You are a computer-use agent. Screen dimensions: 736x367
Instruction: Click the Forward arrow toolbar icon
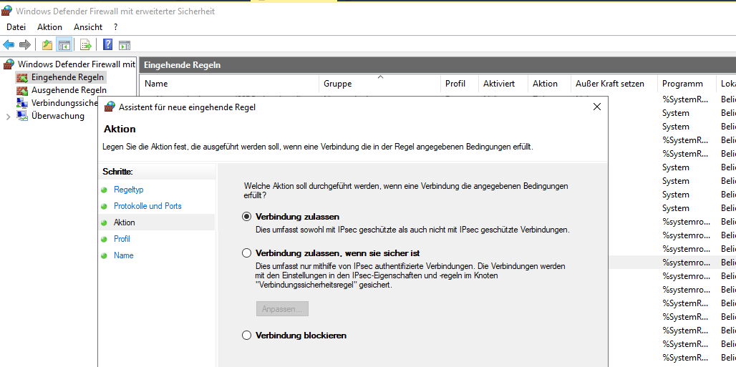24,45
